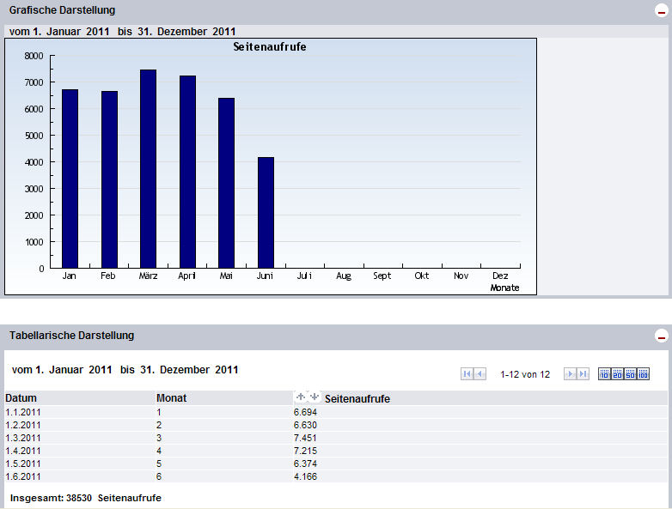Show 50 rows per page
This screenshot has height=509, width=672.
pos(630,374)
